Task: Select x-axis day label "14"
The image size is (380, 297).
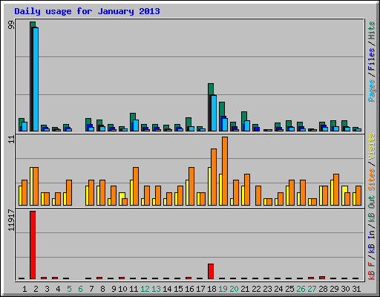Action: coord(167,289)
